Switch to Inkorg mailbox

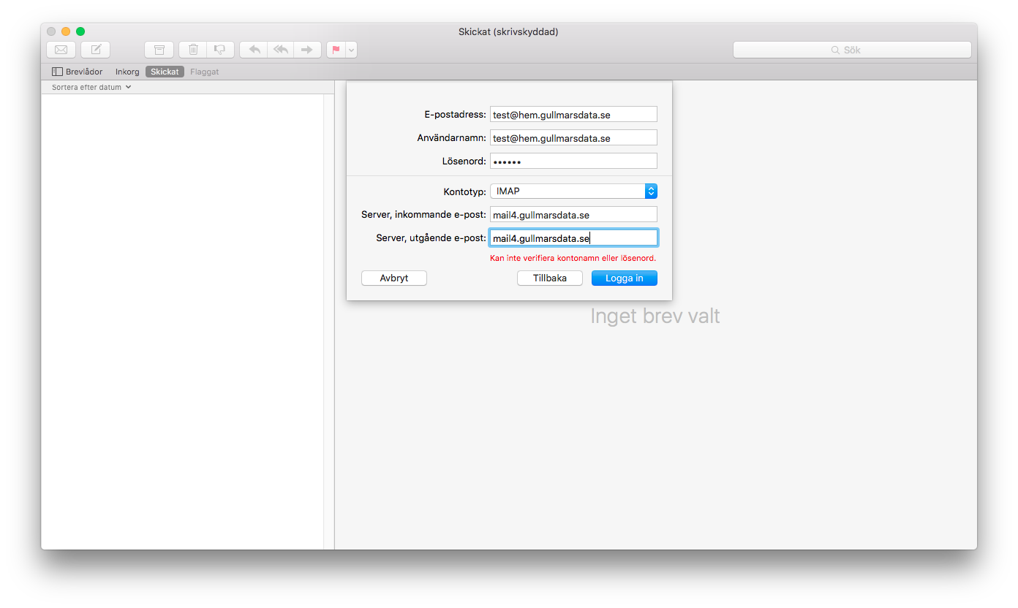127,72
